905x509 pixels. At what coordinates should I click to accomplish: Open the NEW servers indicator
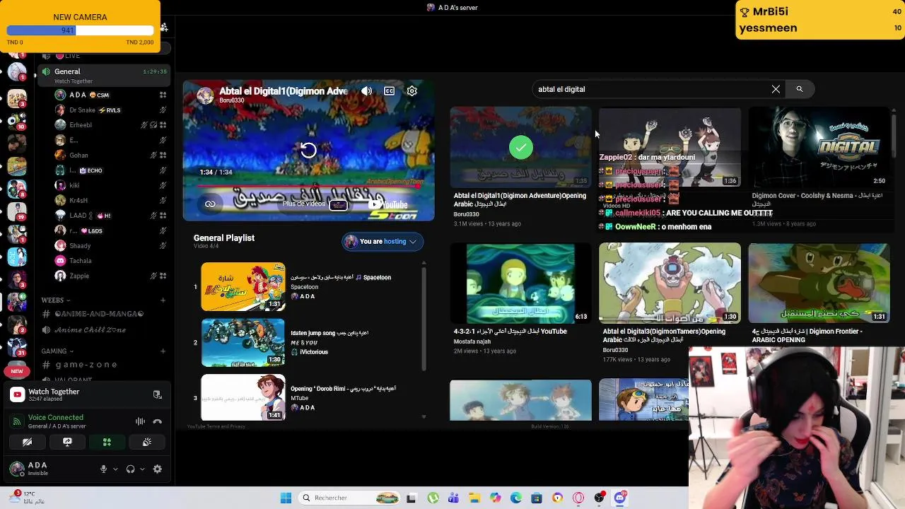(17, 371)
